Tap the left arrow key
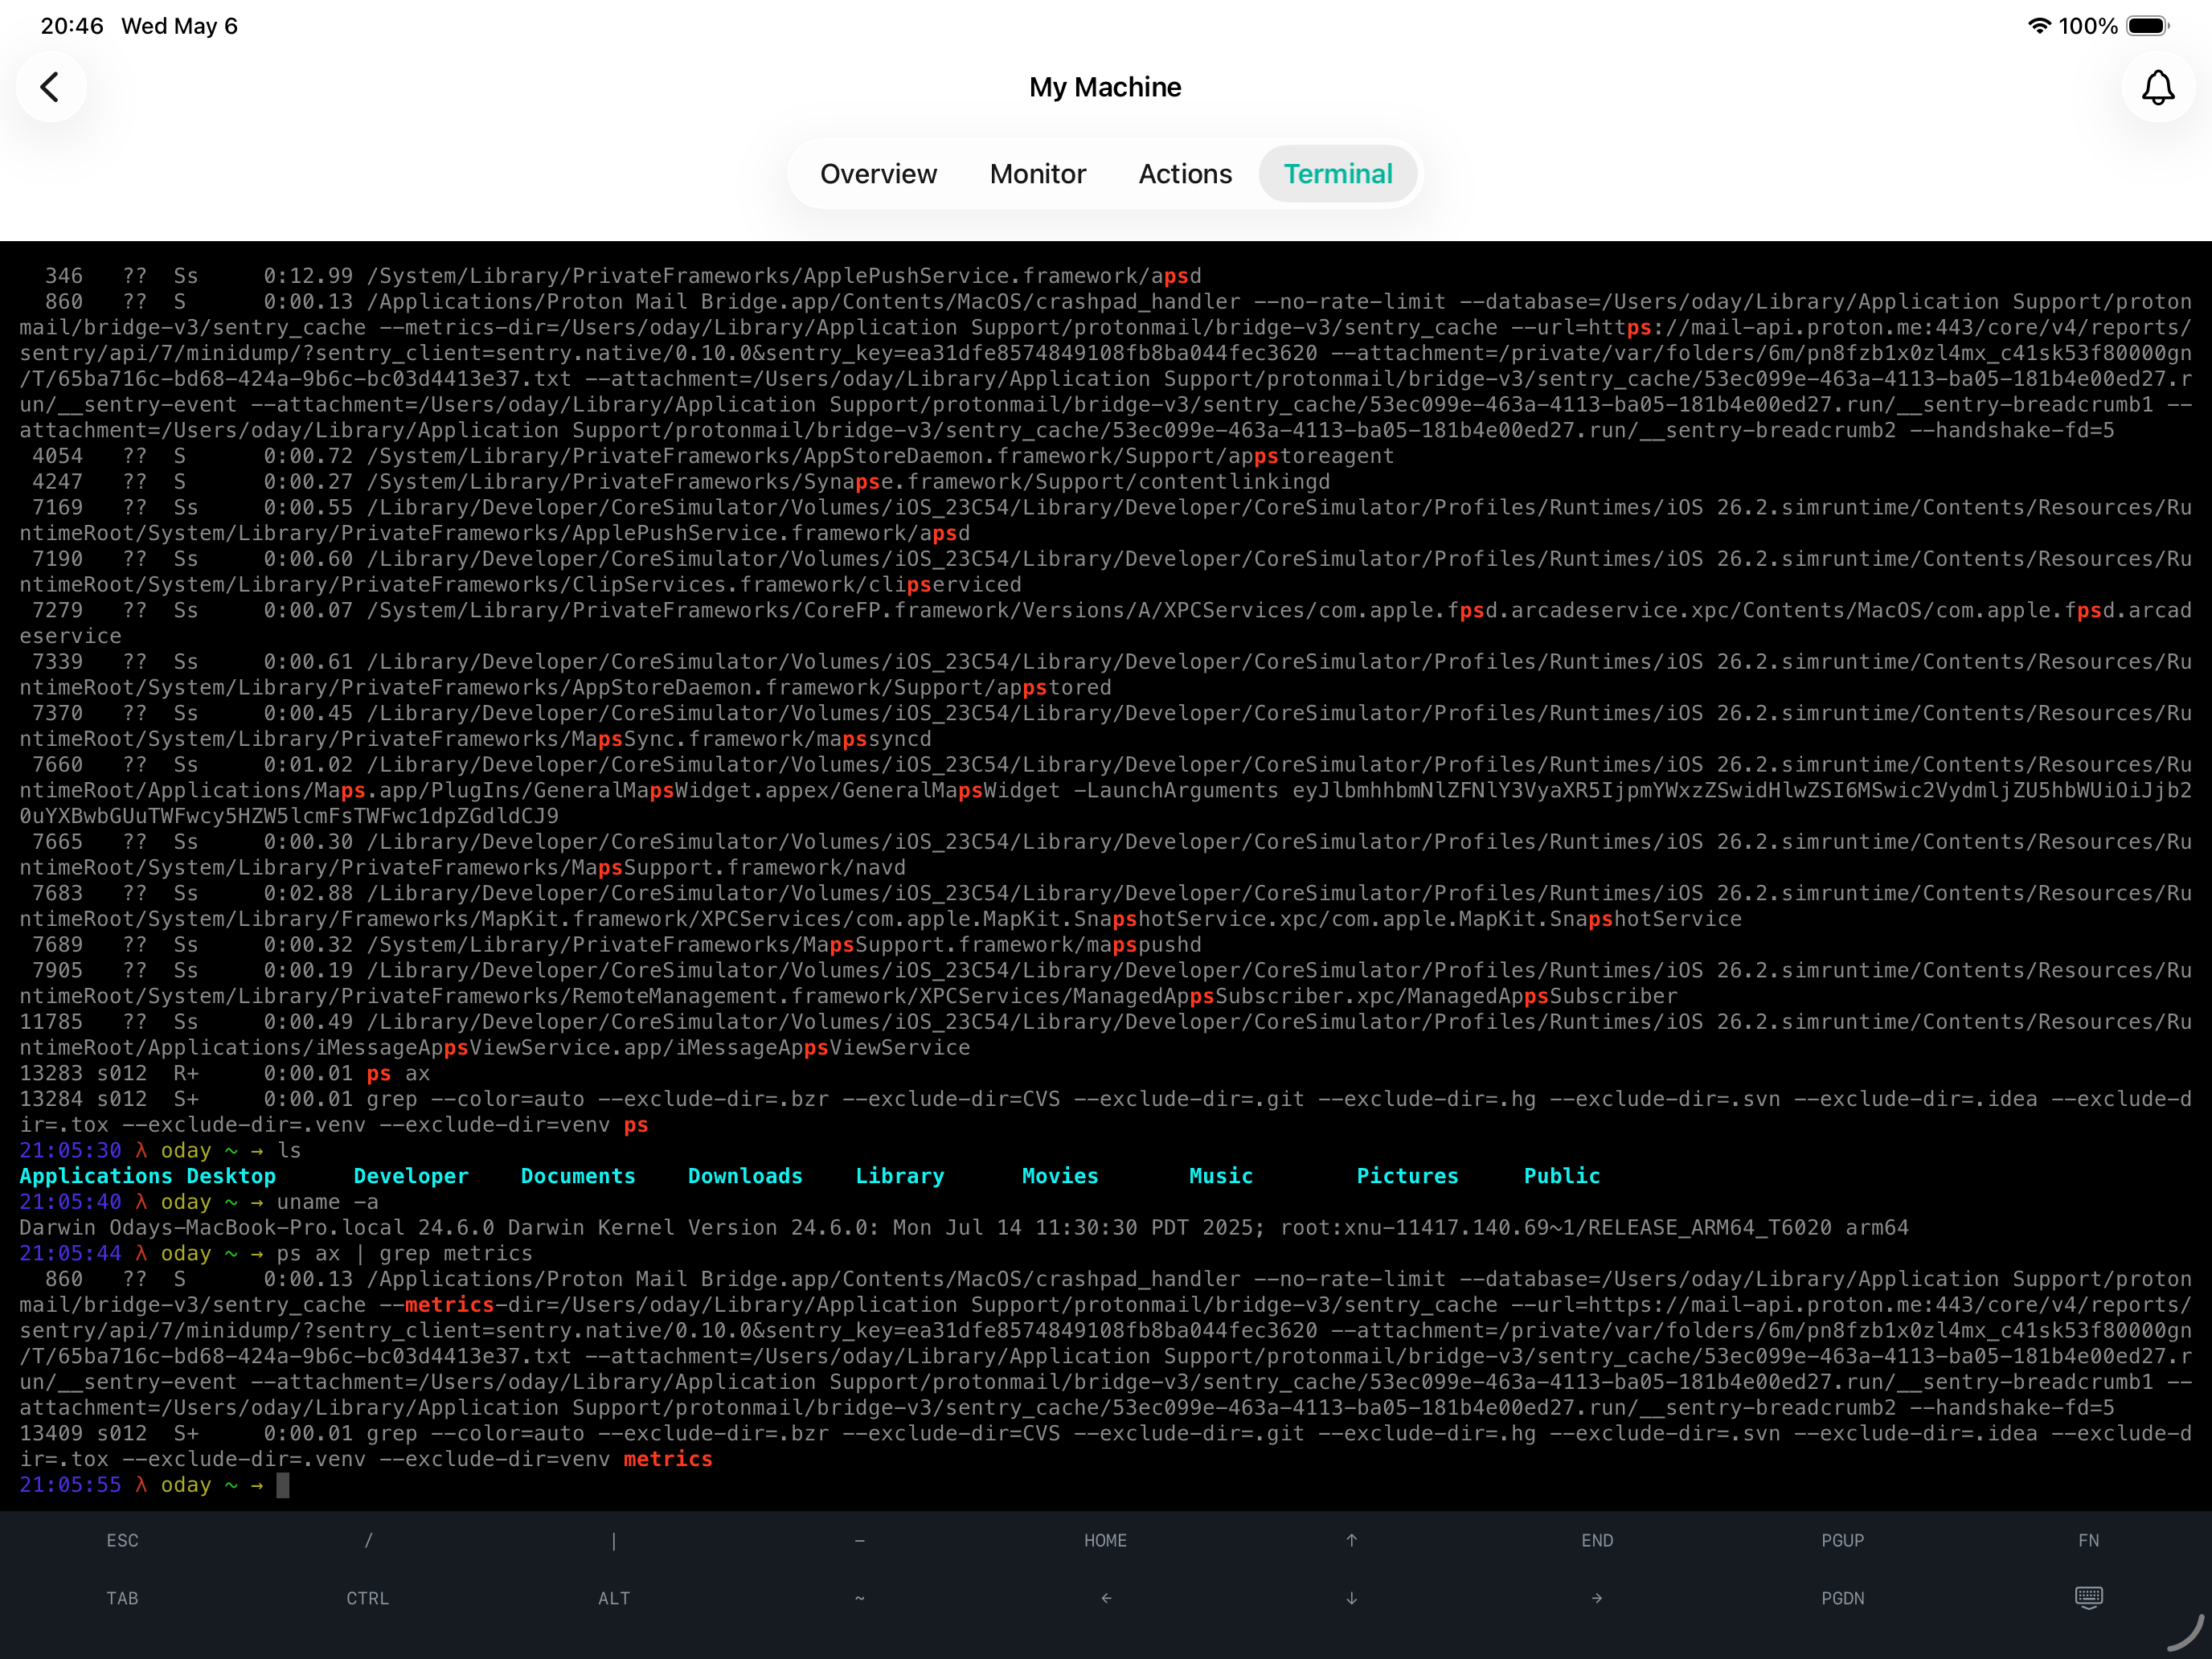Image resolution: width=2212 pixels, height=1659 pixels. coord(1105,1599)
